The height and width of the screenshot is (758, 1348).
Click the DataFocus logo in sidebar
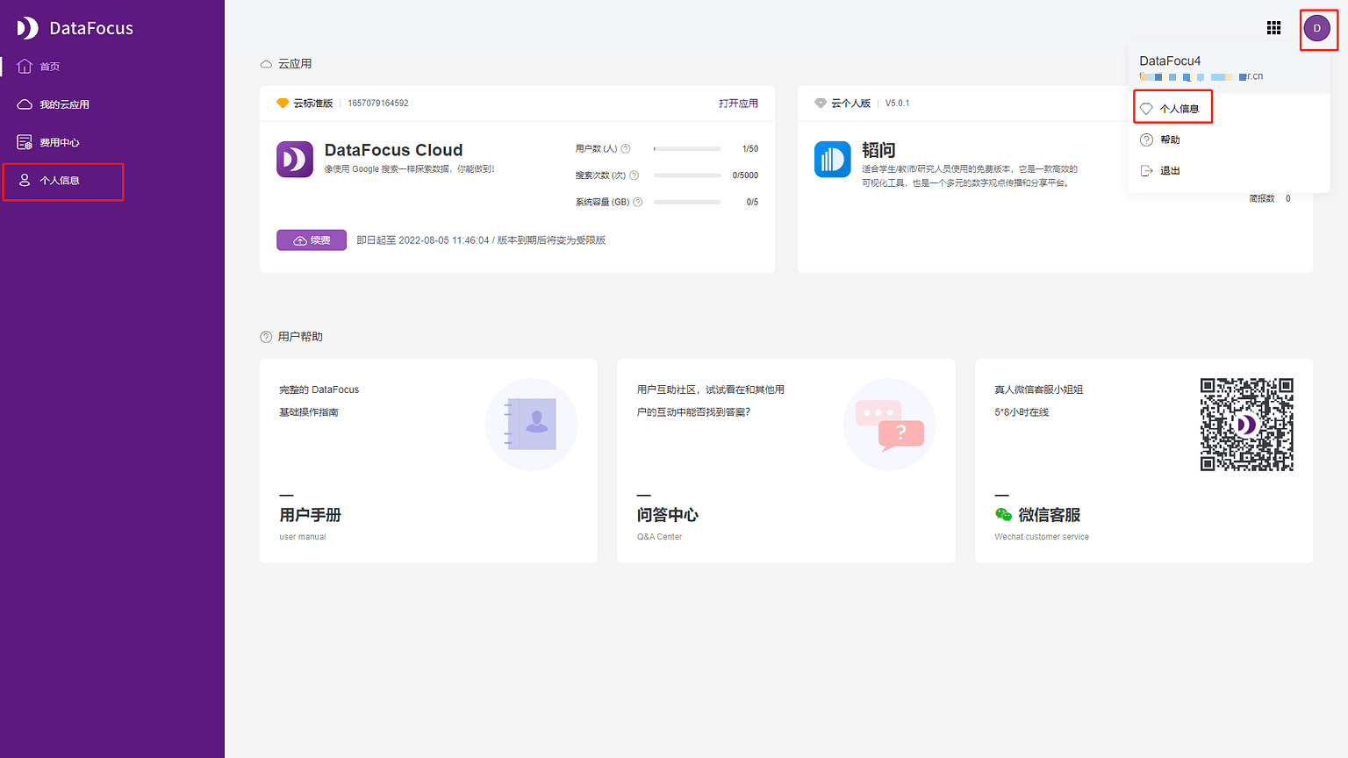pyautogui.click(x=75, y=28)
